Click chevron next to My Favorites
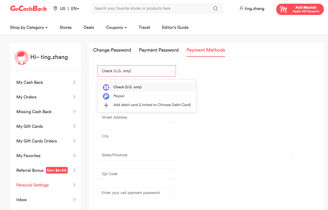 74,156
